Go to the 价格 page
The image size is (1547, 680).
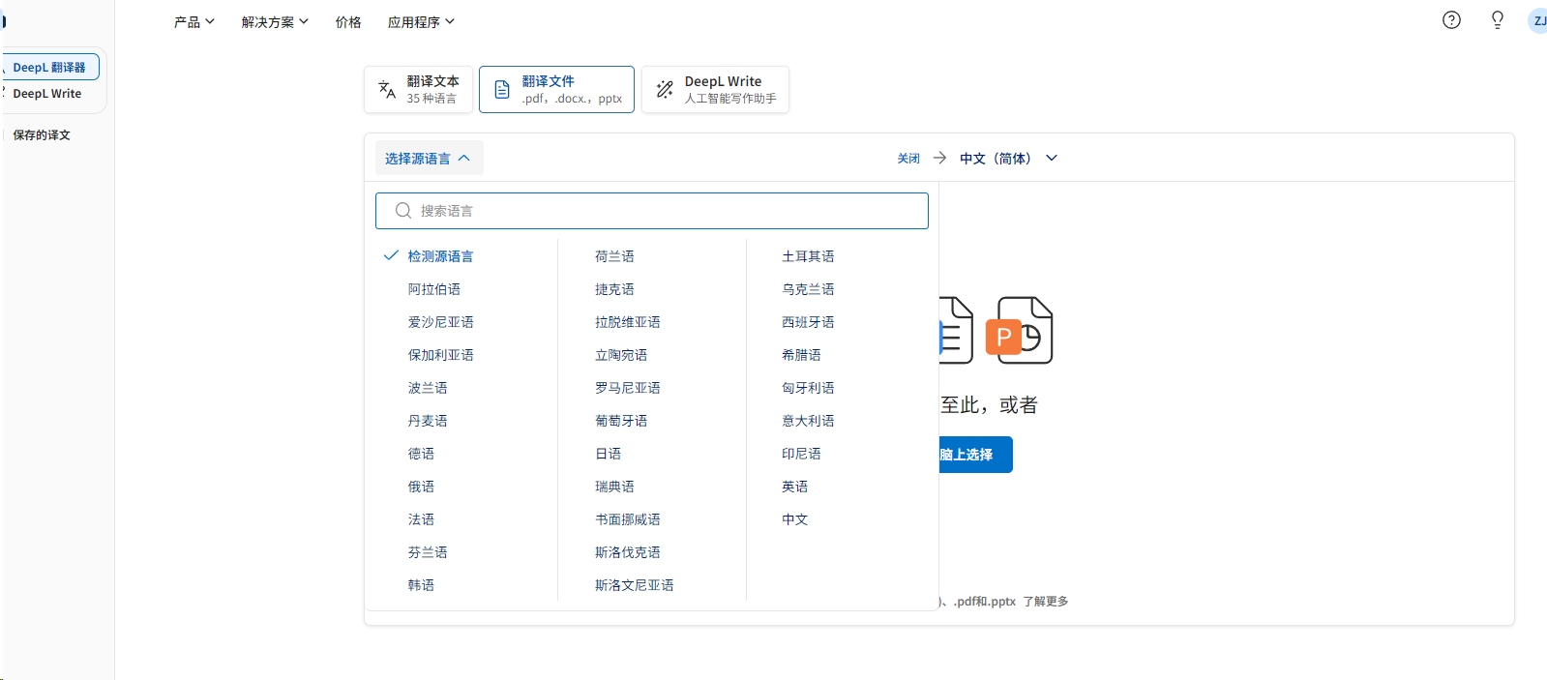click(348, 22)
